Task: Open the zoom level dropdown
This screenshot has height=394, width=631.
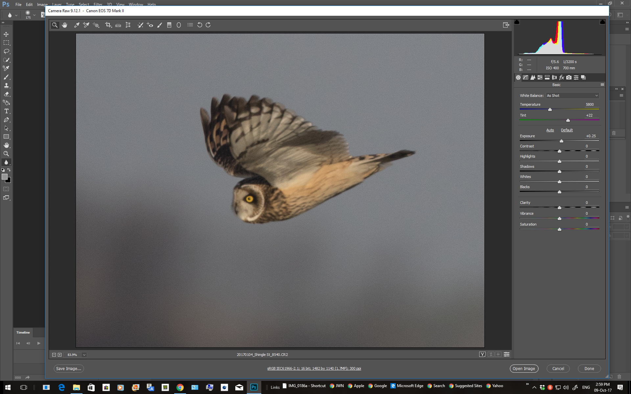Action: 84,355
